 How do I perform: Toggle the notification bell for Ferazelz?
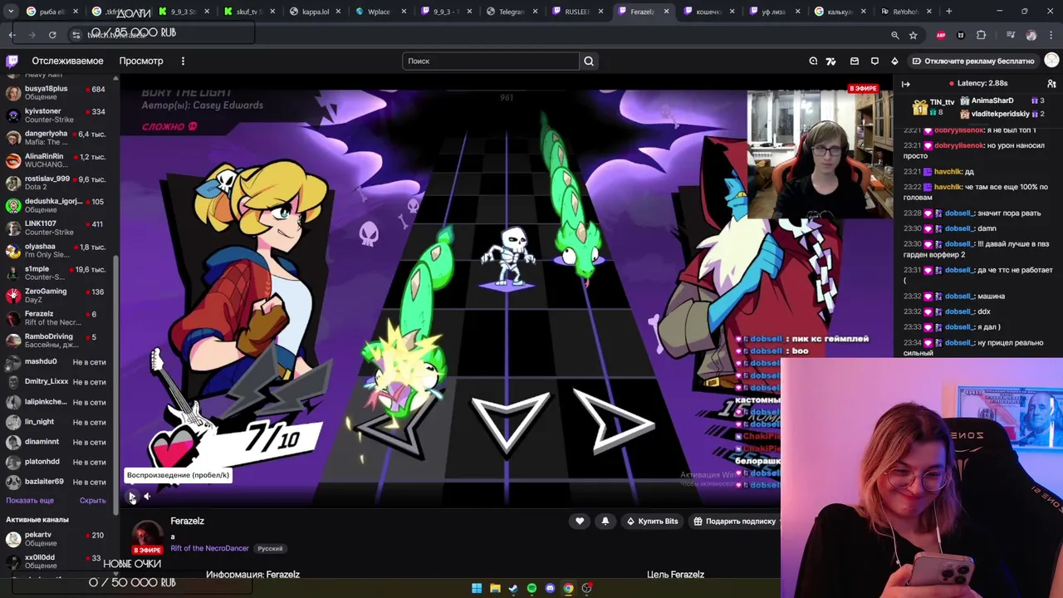(x=605, y=521)
